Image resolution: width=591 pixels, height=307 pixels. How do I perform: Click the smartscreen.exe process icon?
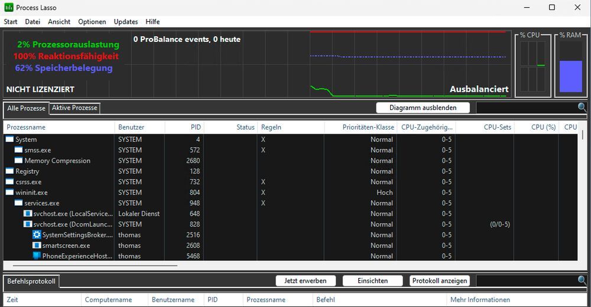[37, 245]
